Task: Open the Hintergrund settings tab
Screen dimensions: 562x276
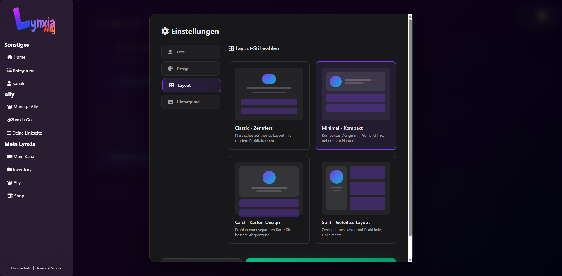Action: tap(190, 102)
